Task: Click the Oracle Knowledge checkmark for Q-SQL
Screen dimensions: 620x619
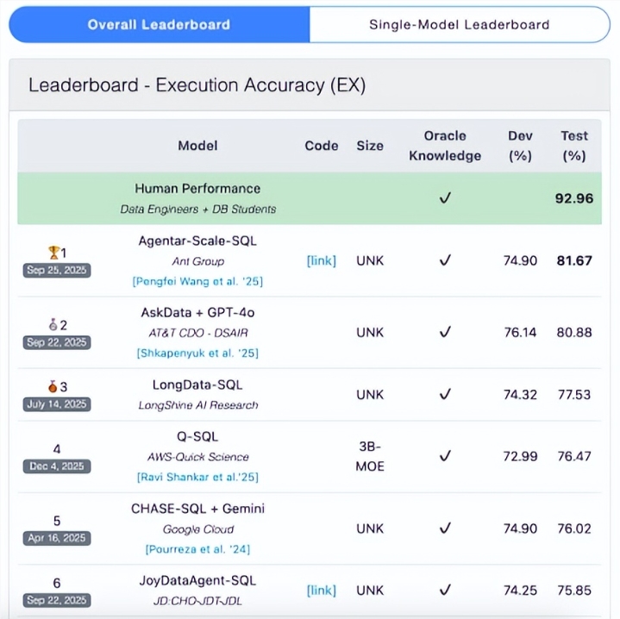Action: (x=445, y=456)
